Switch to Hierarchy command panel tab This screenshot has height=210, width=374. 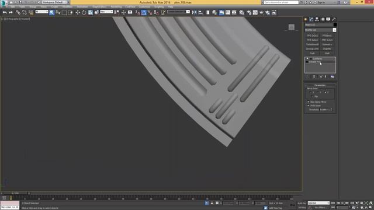317,19
